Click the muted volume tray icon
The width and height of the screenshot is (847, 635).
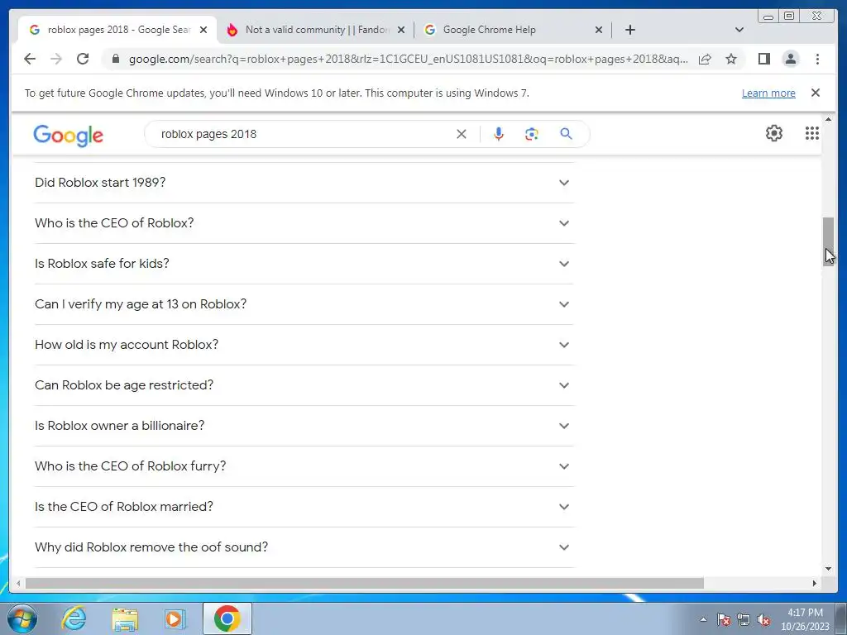763,620
